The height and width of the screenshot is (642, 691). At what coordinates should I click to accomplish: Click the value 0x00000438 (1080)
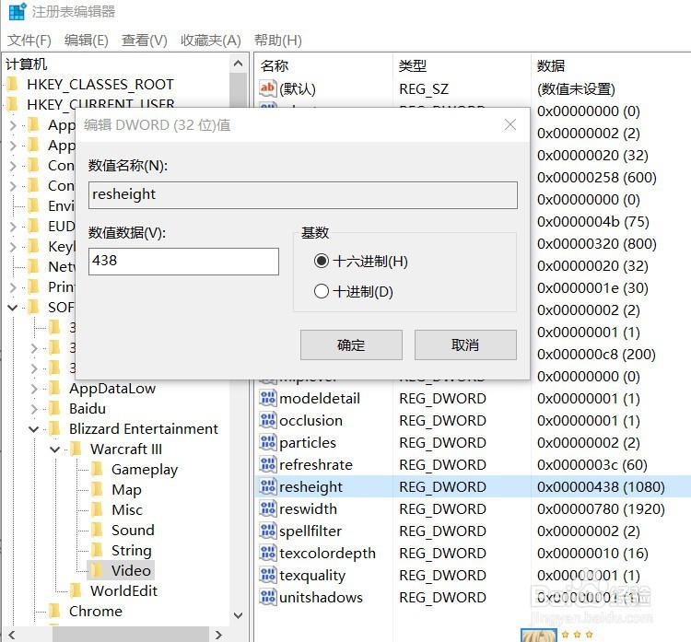coord(601,487)
